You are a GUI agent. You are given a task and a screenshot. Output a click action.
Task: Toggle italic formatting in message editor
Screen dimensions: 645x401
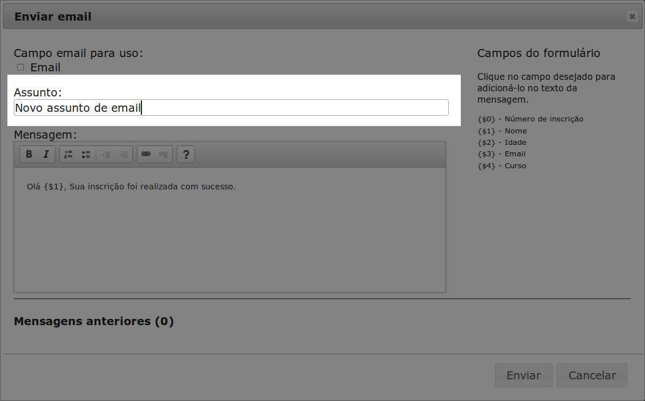point(46,155)
